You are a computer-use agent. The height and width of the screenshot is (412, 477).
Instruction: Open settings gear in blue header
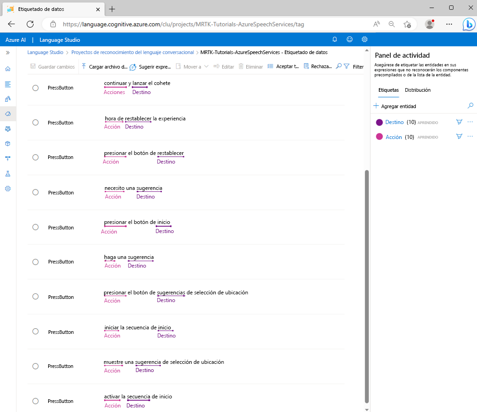pos(364,40)
